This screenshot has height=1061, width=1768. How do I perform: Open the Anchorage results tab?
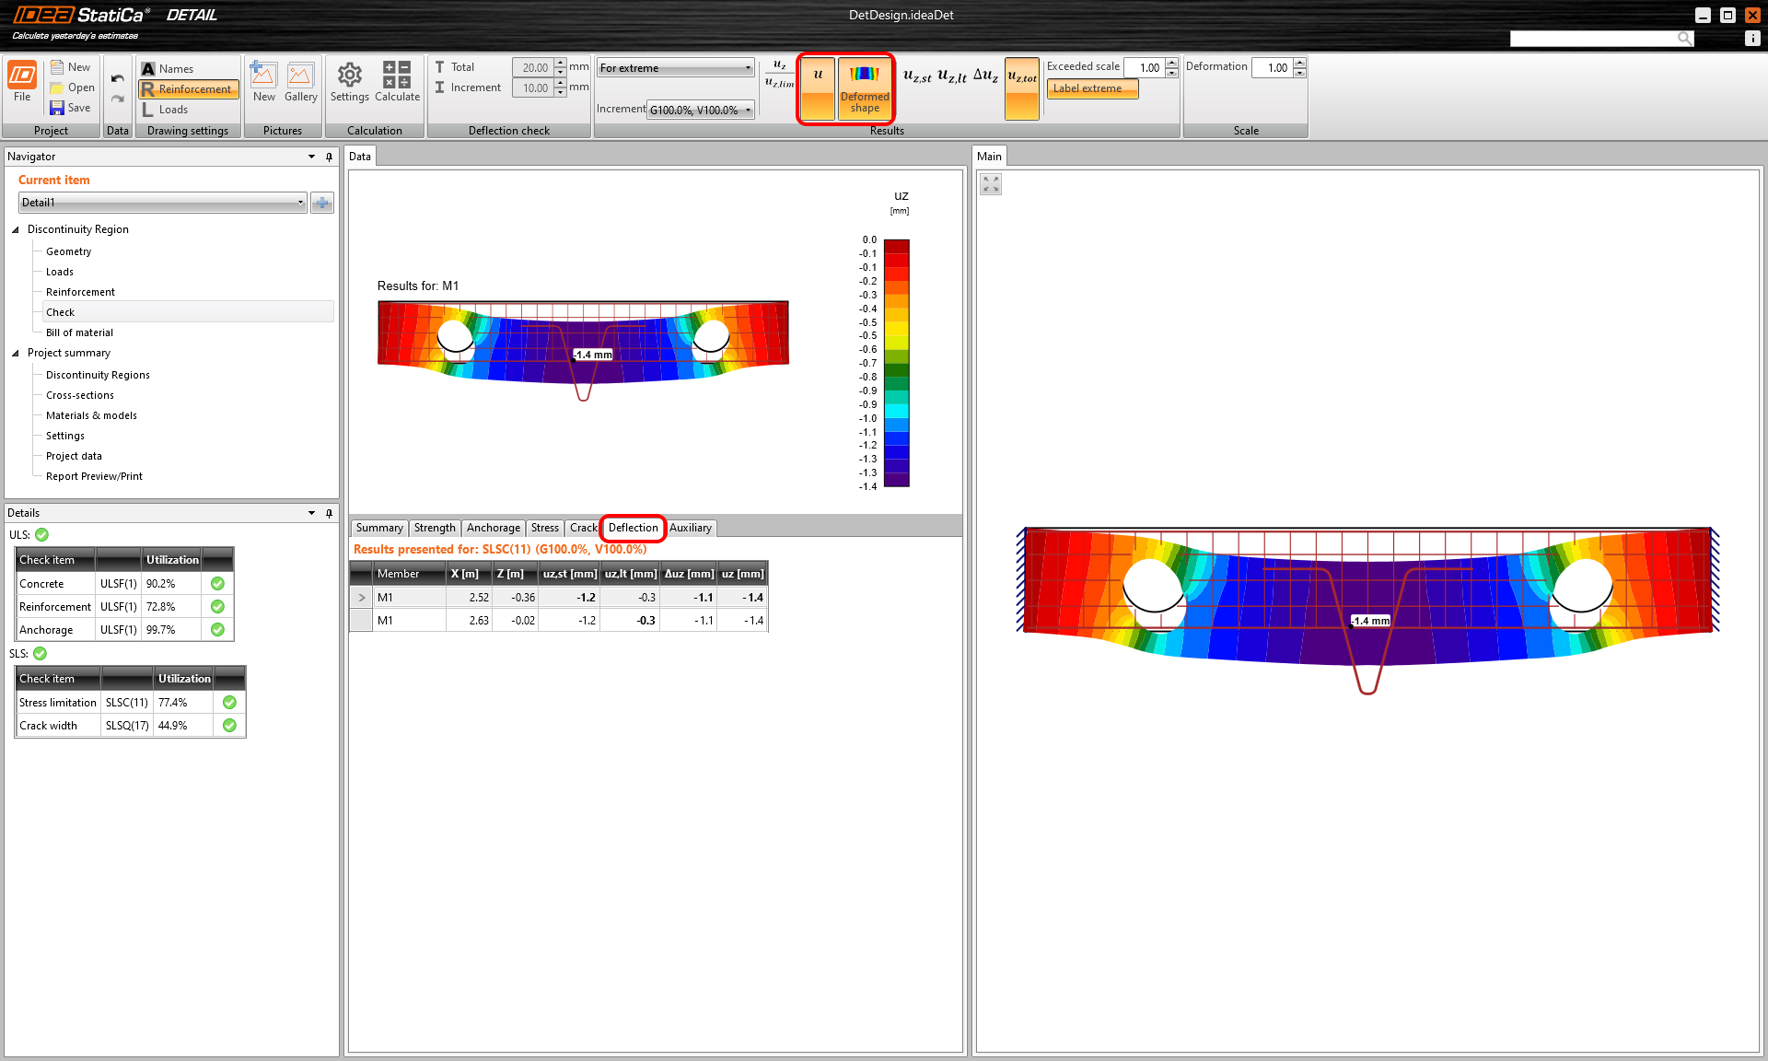[493, 528]
